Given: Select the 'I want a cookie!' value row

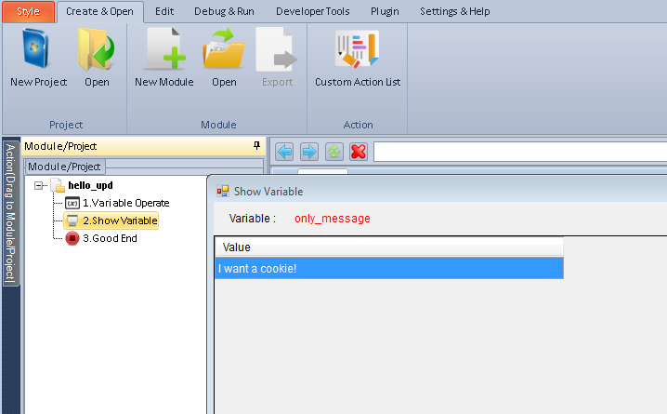Looking at the screenshot, I should tap(388, 269).
